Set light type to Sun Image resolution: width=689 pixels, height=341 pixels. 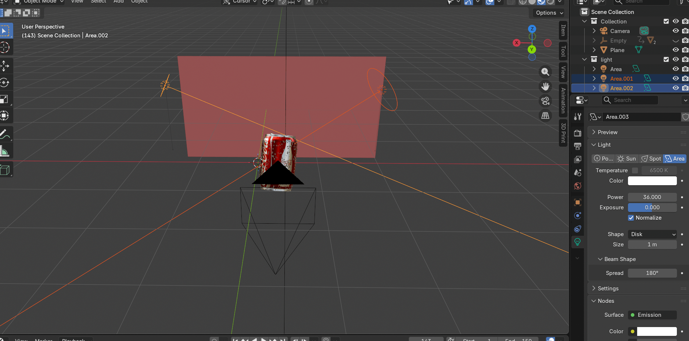(627, 159)
